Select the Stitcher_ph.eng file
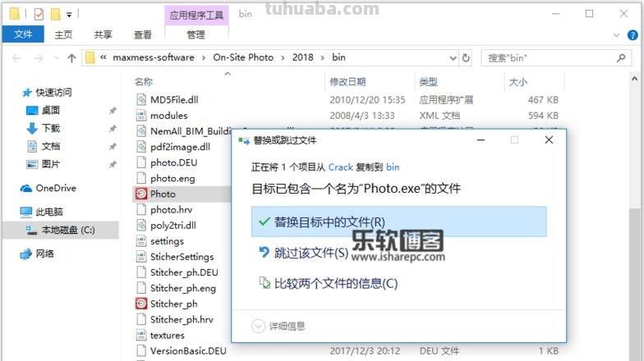 182,288
